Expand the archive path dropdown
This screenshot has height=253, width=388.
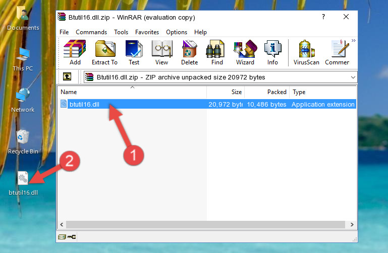(x=353, y=77)
